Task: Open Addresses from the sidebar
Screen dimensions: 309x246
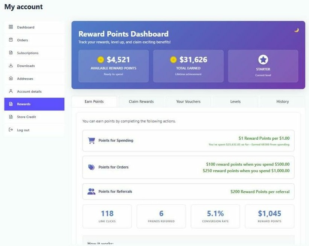Action: click(34, 78)
